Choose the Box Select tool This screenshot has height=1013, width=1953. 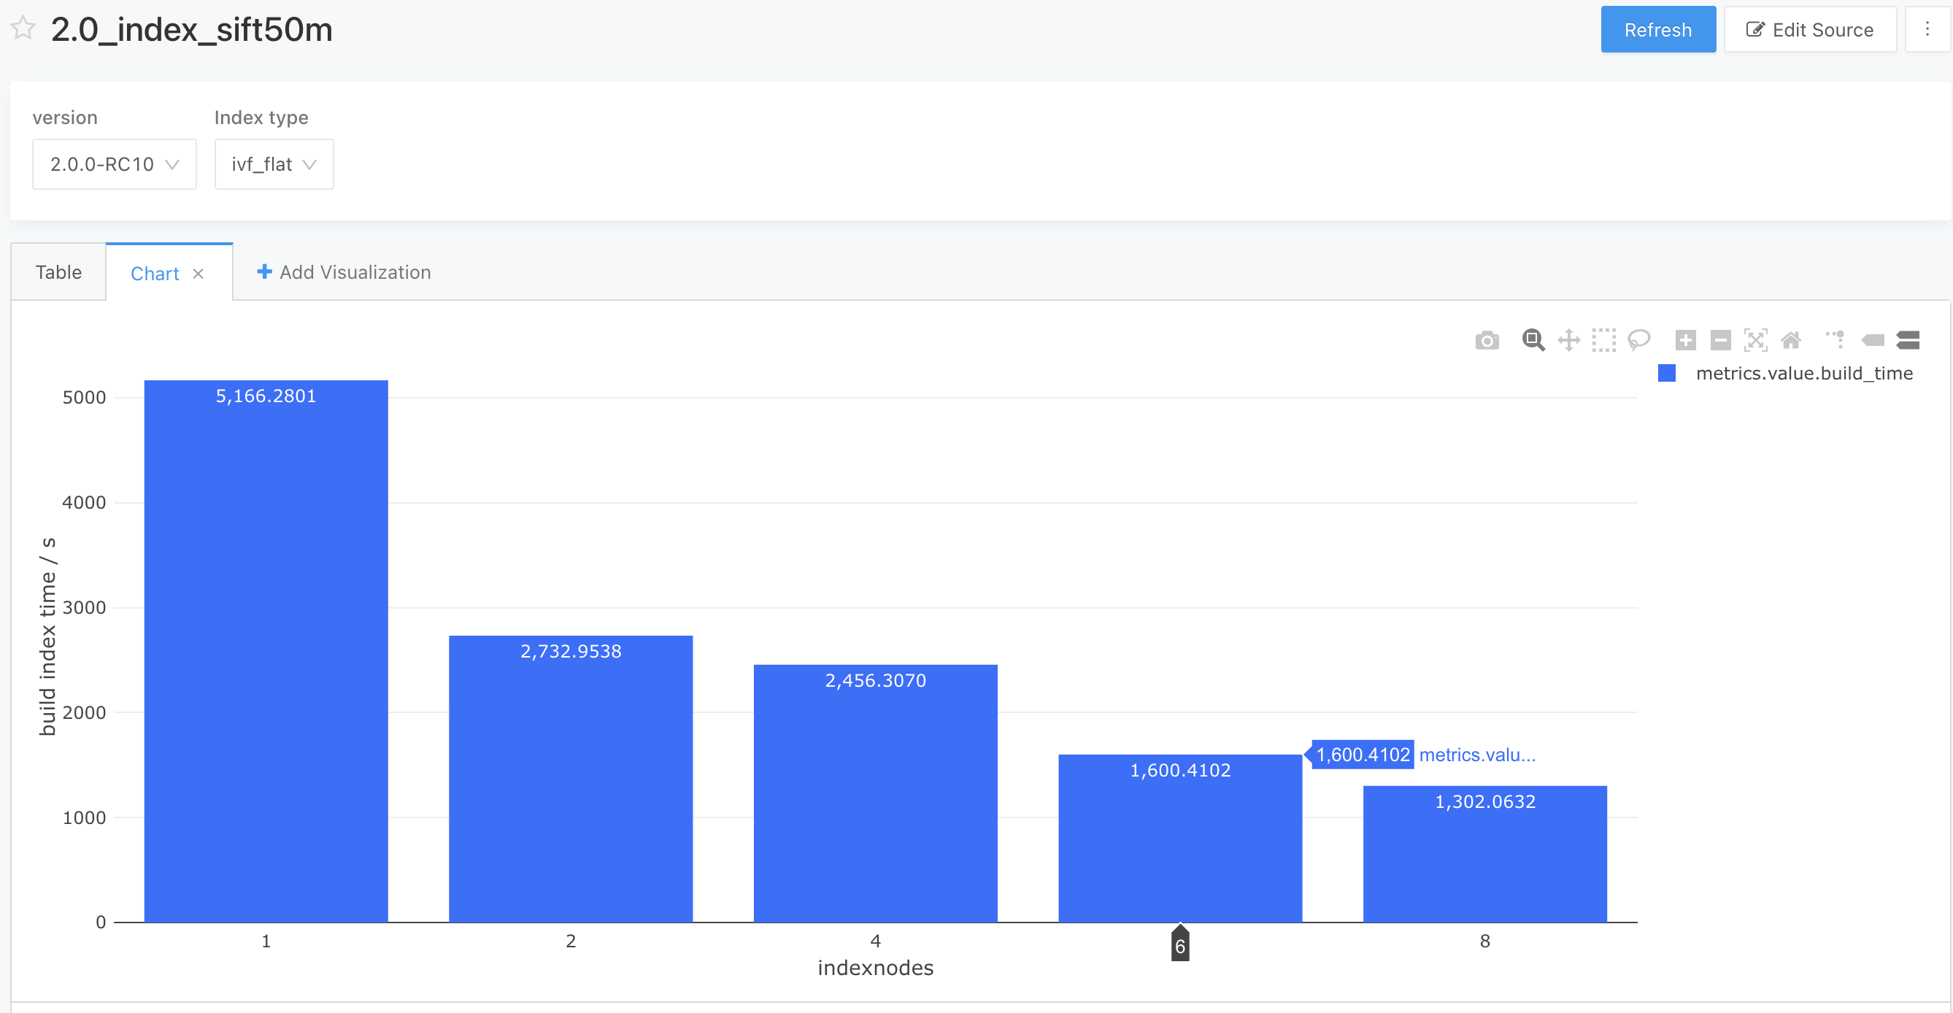point(1603,340)
